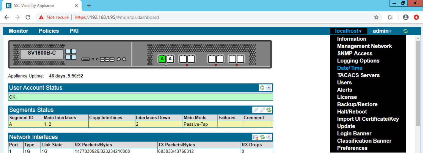Viewport: 423px width, 153px height.
Task: Click the browser reload button
Action: [x=28, y=17]
